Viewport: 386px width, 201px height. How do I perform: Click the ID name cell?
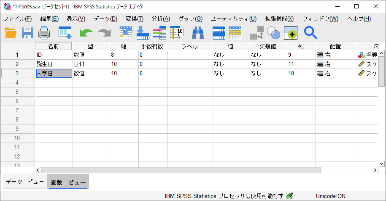click(54, 55)
